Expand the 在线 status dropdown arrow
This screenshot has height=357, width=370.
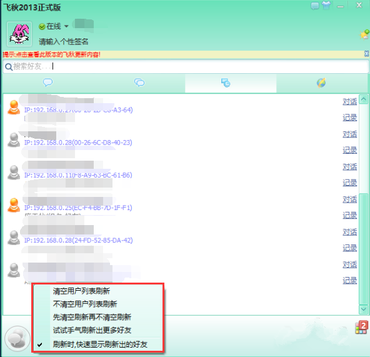pos(66,26)
